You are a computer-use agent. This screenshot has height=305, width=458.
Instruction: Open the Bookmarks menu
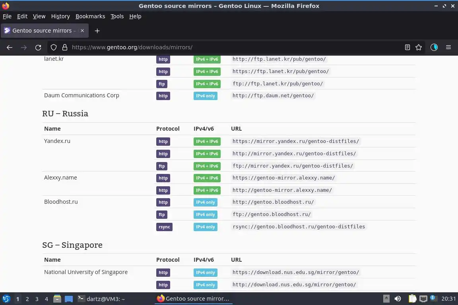pos(90,16)
